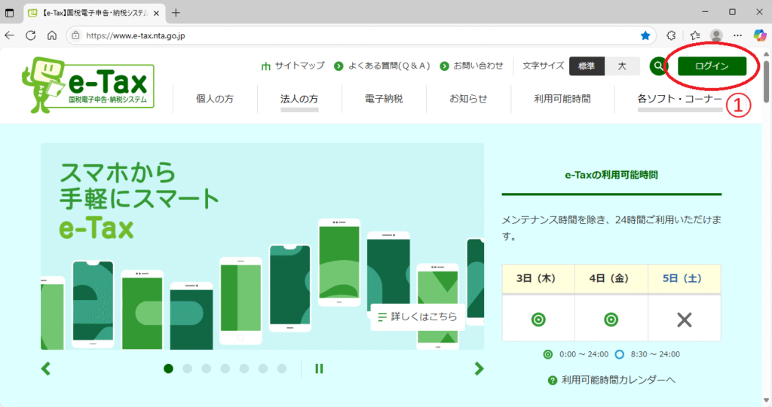Click the 0:00 ～ 24:00 legend text
This screenshot has height=407, width=772.
click(x=584, y=354)
